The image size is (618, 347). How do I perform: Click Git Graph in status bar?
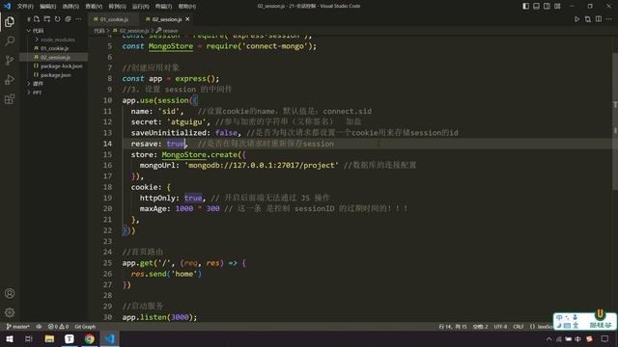point(85,327)
